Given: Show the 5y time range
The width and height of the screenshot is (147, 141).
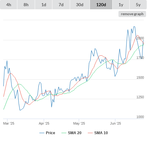Looking at the screenshot, I should tap(138, 5).
